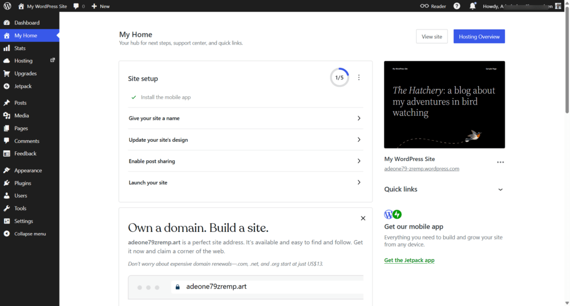Viewport: 570px width, 306px height.
Task: Click scrollbar down arrow
Action: click(567, 303)
